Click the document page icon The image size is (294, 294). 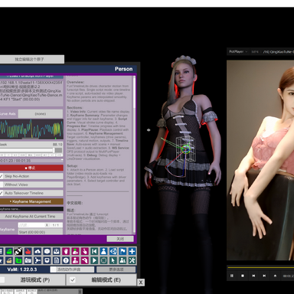[x=57, y=260]
